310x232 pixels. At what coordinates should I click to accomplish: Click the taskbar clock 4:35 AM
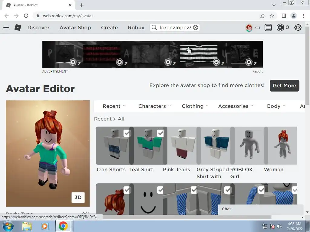[x=295, y=224]
